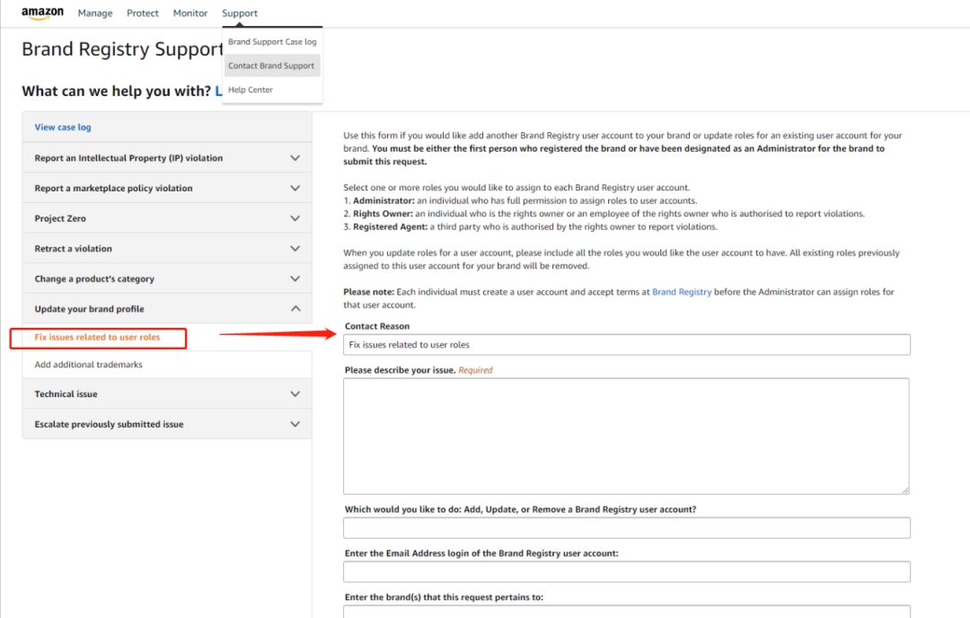Expand the Retract a violation chevron
Viewport: 970px width, 618px height.
pyautogui.click(x=295, y=249)
